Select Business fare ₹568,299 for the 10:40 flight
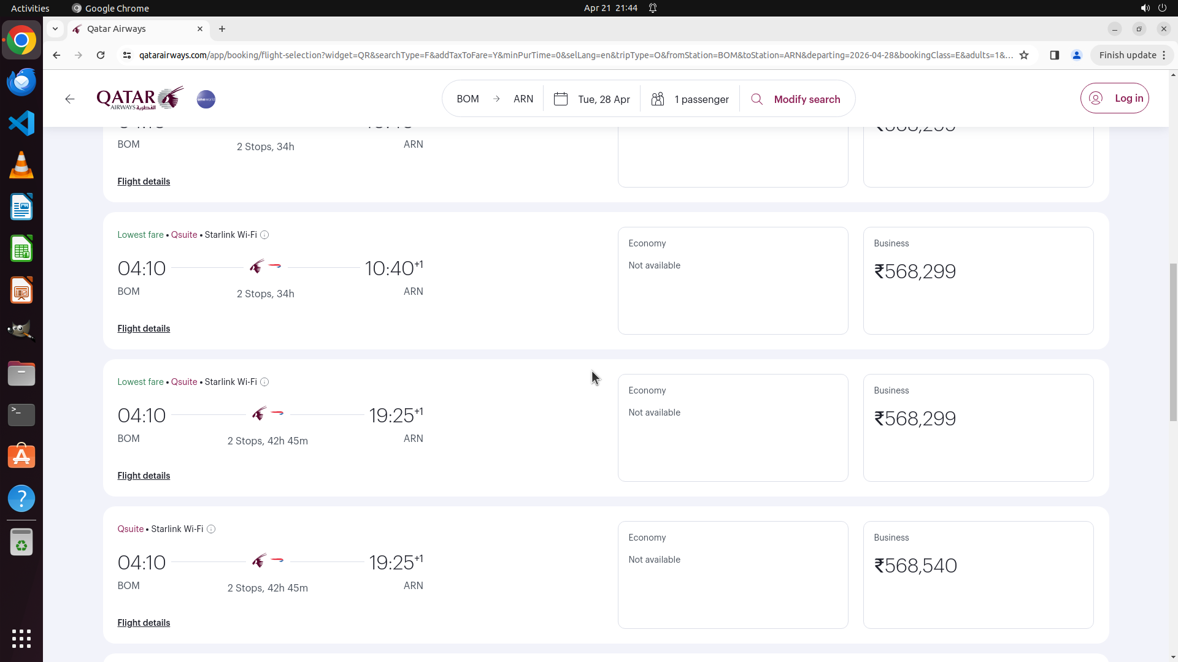1178x662 pixels. 978,281
